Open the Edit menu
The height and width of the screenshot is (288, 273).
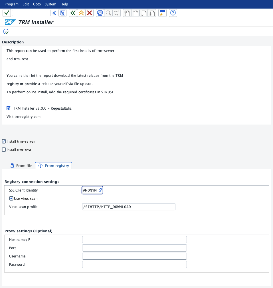pos(26,4)
